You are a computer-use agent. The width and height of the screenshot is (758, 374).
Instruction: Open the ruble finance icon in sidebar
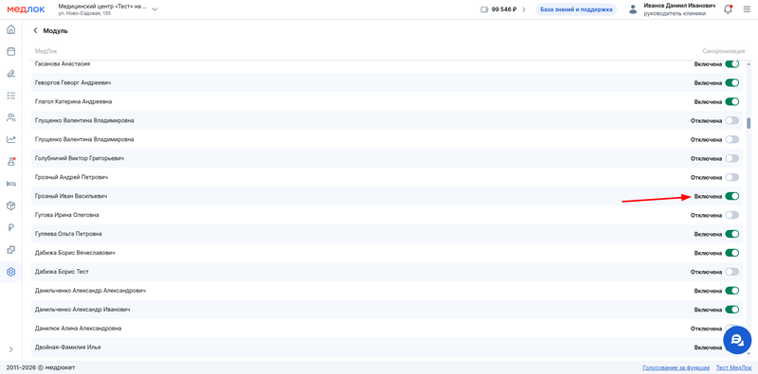click(x=10, y=227)
